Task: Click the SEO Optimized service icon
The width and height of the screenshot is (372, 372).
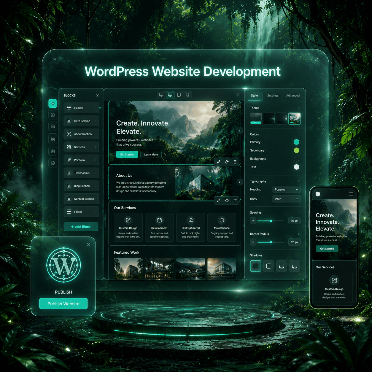Action: coord(191,220)
